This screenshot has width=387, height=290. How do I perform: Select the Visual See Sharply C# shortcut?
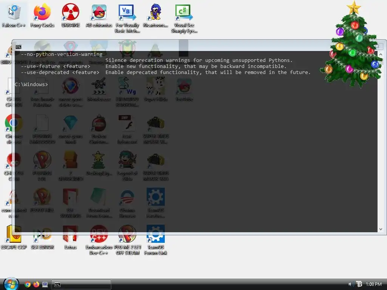184,18
